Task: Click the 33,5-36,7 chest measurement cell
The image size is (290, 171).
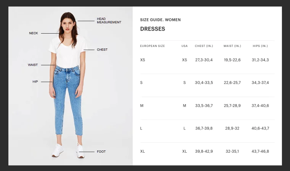Action: [x=204, y=106]
